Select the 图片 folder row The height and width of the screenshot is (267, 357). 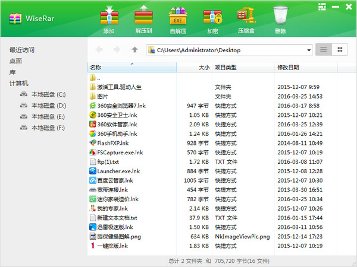click(212, 97)
